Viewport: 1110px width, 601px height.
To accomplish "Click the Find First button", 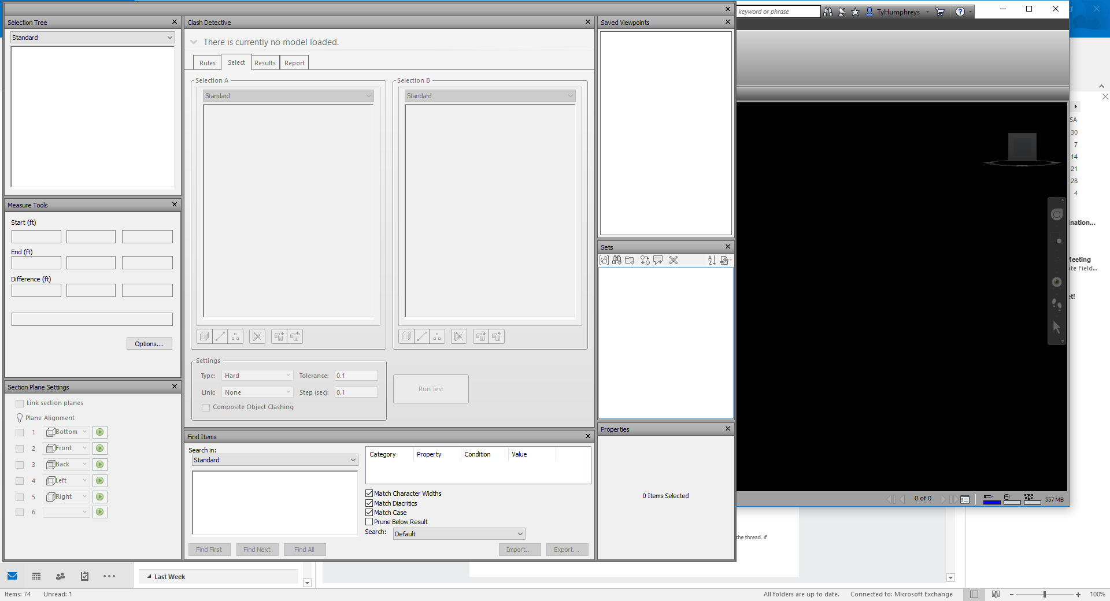I will point(209,550).
